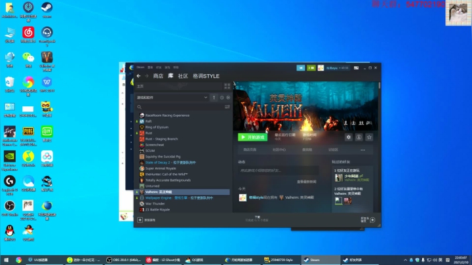472x265 pixels.
Task: Select RaceRoom Racing Experience in list
Action: click(x=167, y=115)
